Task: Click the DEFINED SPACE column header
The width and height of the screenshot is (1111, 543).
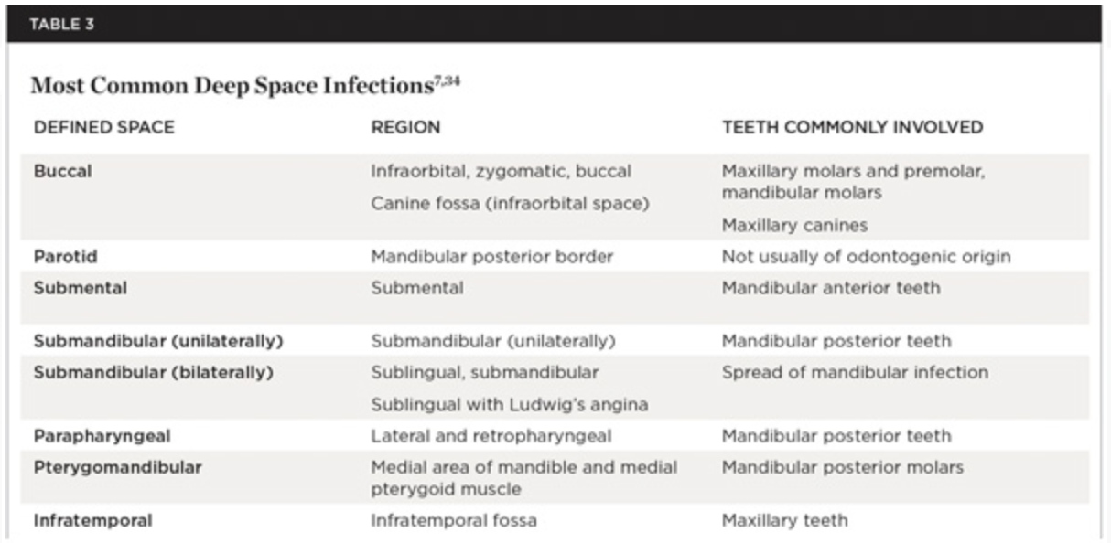Action: pos(103,128)
